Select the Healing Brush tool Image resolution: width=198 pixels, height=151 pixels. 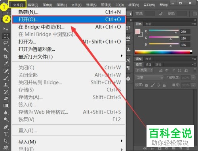click(6, 71)
